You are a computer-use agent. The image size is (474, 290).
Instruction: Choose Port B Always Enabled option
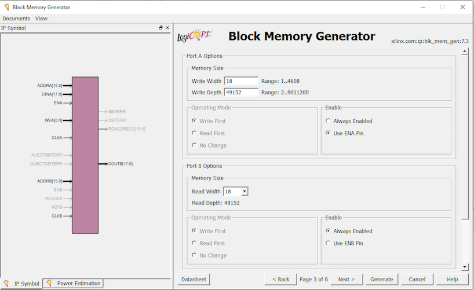point(328,231)
